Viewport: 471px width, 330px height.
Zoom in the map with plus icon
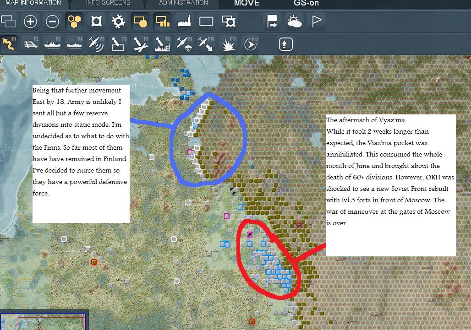30,22
